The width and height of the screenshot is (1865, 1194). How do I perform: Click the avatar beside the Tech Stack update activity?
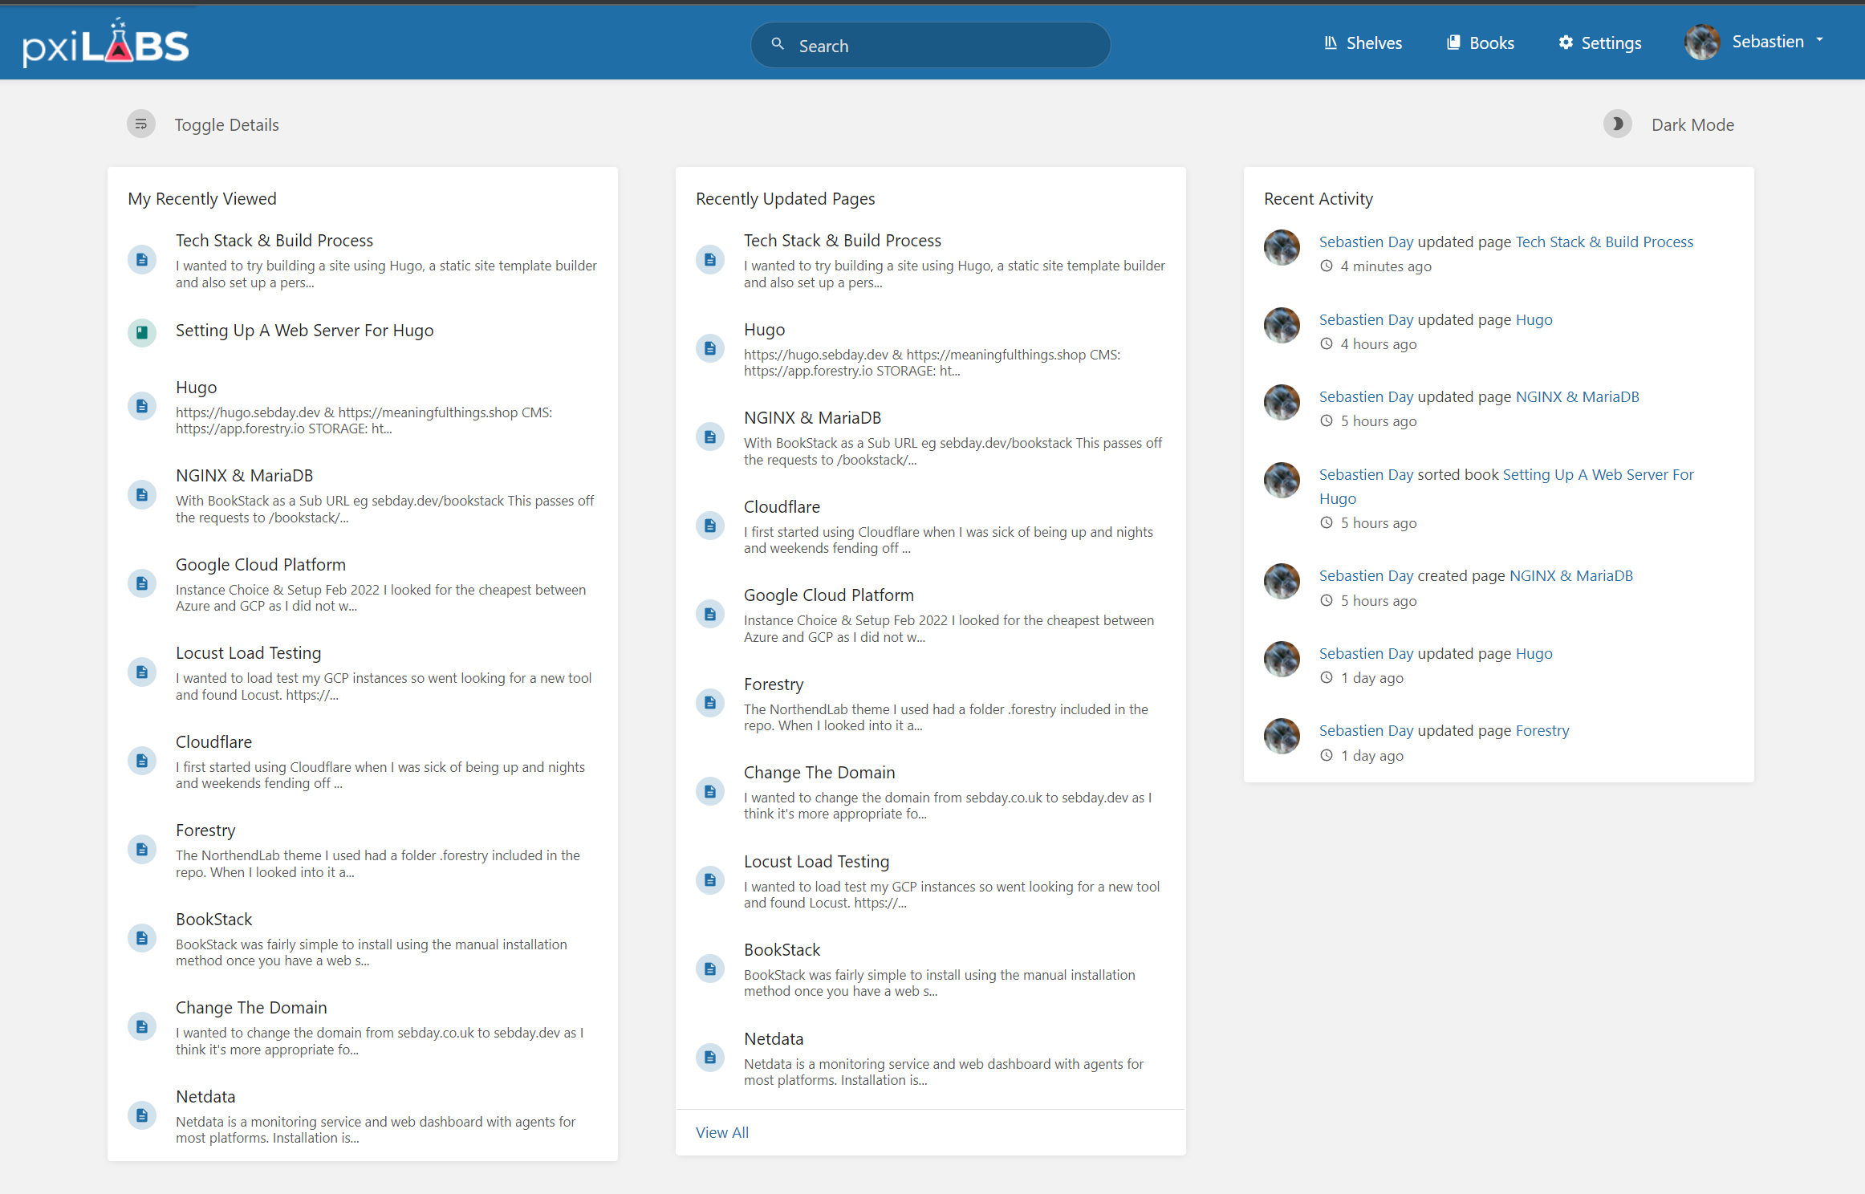[x=1282, y=247]
